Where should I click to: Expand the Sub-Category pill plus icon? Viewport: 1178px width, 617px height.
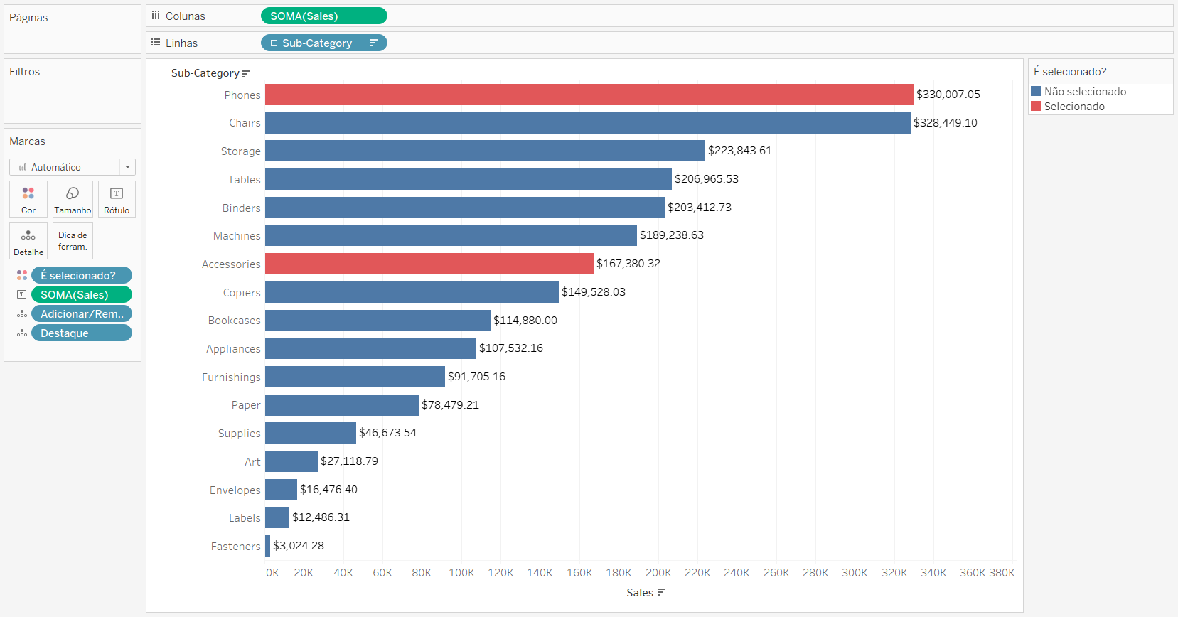274,43
